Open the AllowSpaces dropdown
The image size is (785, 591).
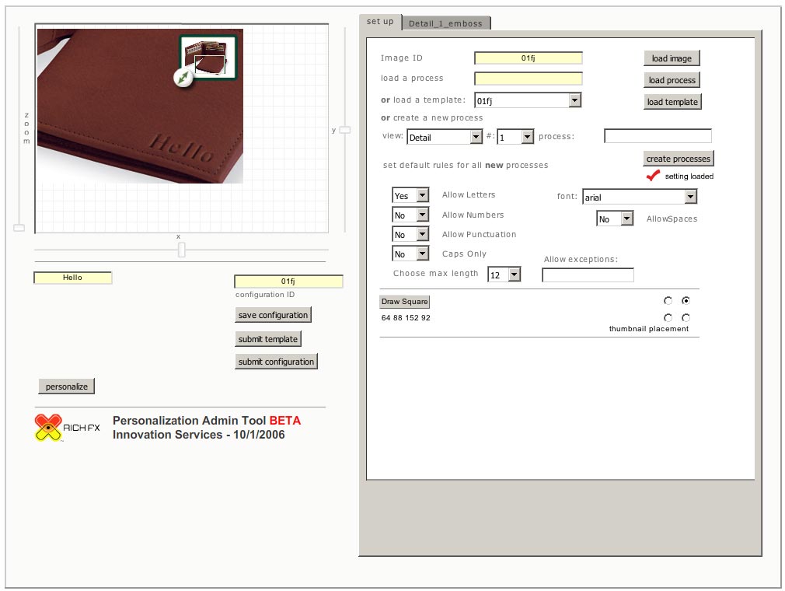coord(615,219)
